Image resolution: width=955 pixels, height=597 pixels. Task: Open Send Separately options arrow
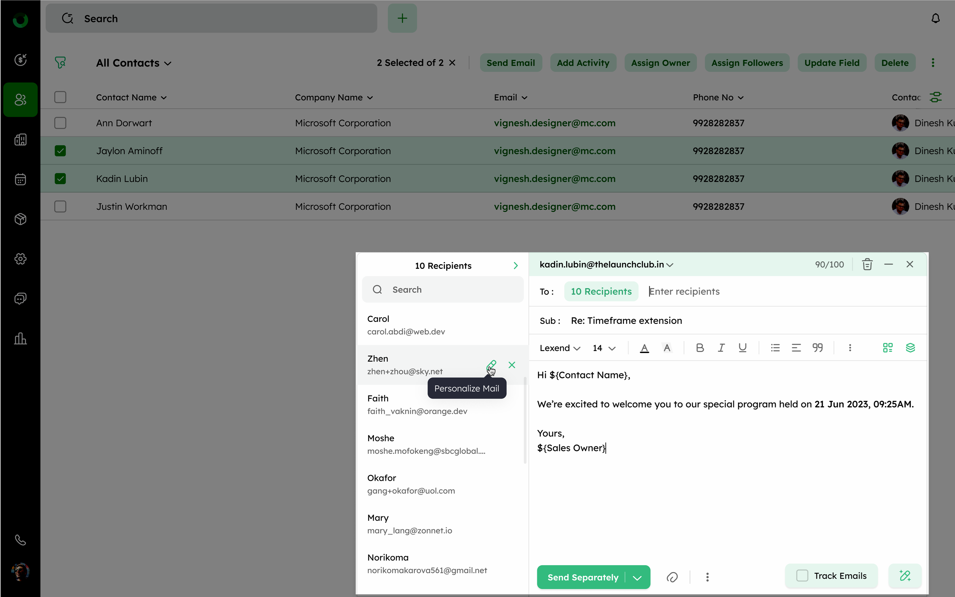[x=637, y=578]
